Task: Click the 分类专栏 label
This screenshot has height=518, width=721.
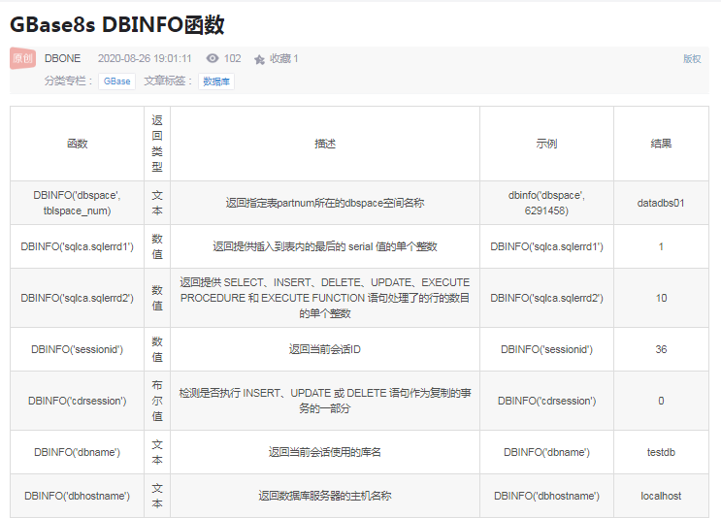Action: point(69,81)
